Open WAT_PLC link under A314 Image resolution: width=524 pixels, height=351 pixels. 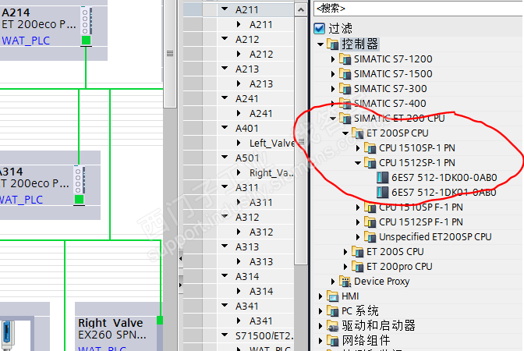tap(21, 200)
